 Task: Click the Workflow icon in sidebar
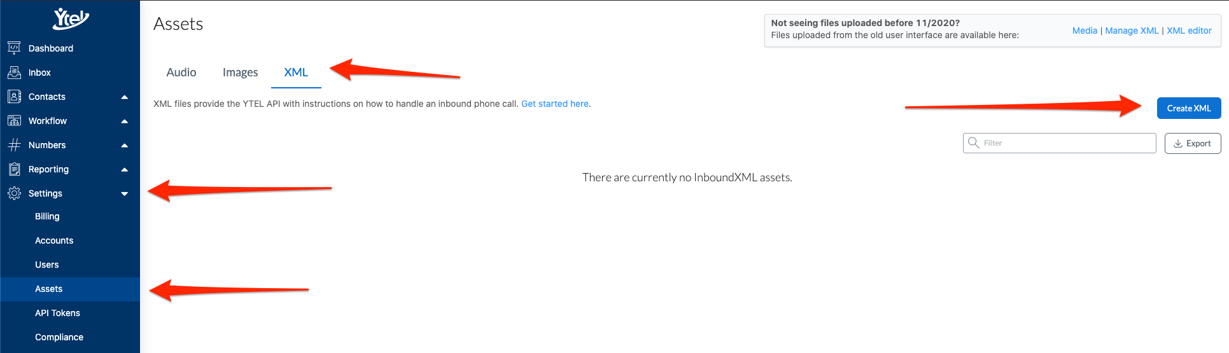click(14, 120)
